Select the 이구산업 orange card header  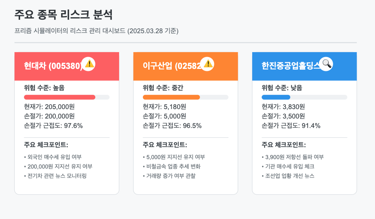[186, 66]
